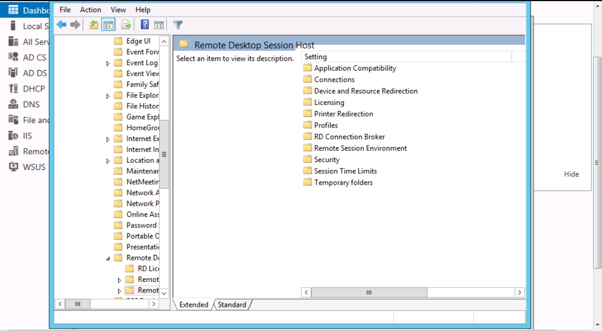
Task: Open the Action menu
Action: pyautogui.click(x=90, y=9)
